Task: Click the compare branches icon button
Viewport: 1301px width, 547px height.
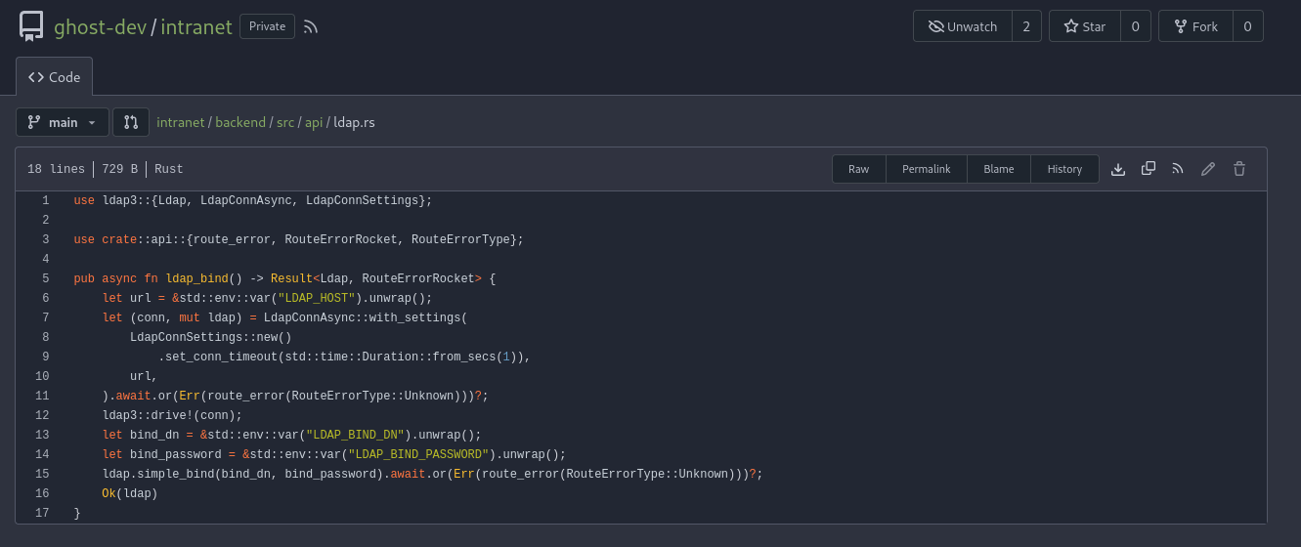Action: point(131,122)
